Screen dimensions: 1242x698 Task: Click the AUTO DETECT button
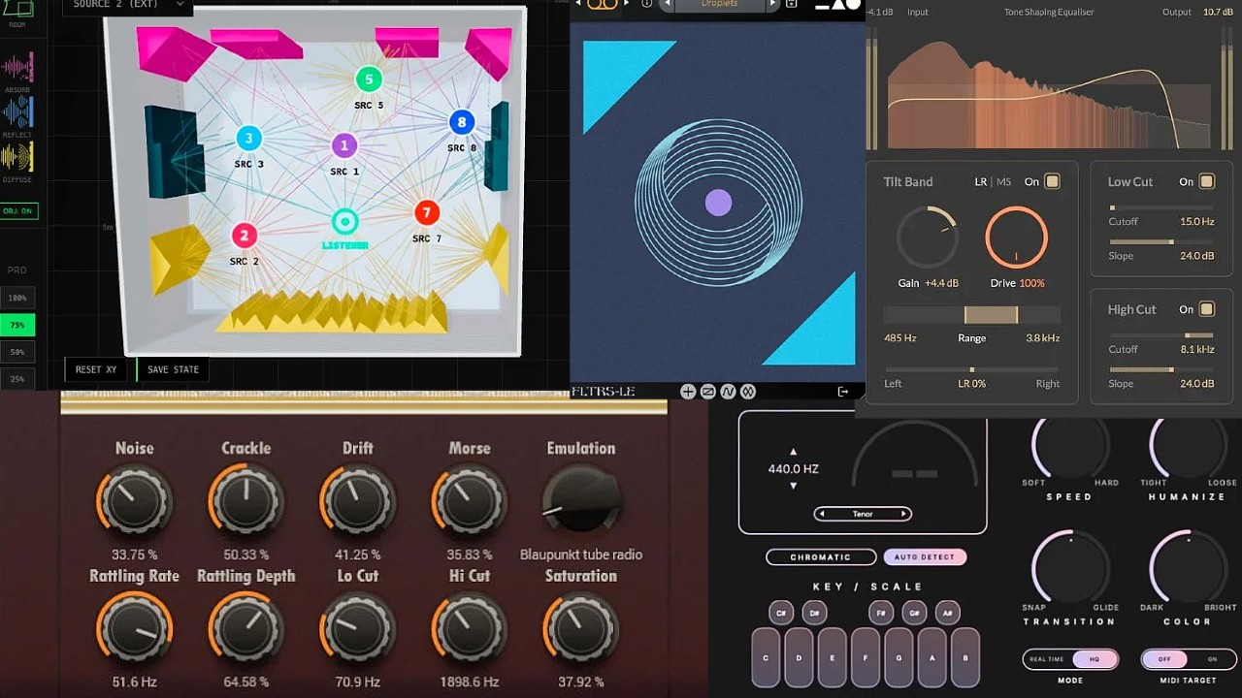point(925,556)
